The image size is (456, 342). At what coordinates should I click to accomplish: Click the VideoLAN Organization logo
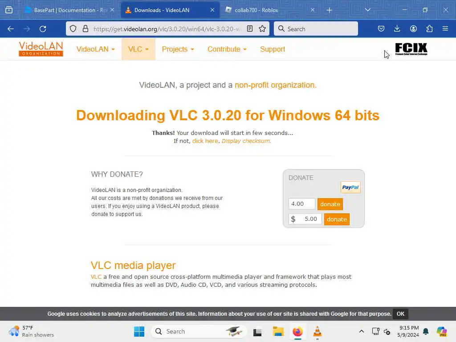coord(41,49)
